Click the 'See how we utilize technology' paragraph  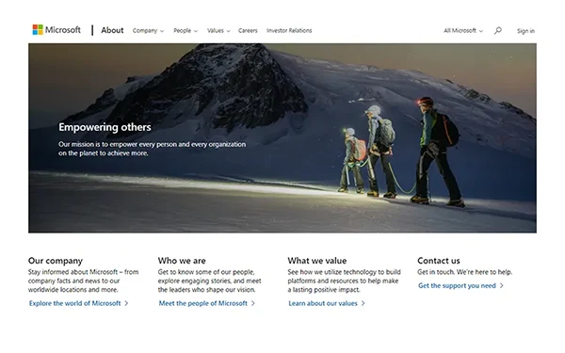344,281
